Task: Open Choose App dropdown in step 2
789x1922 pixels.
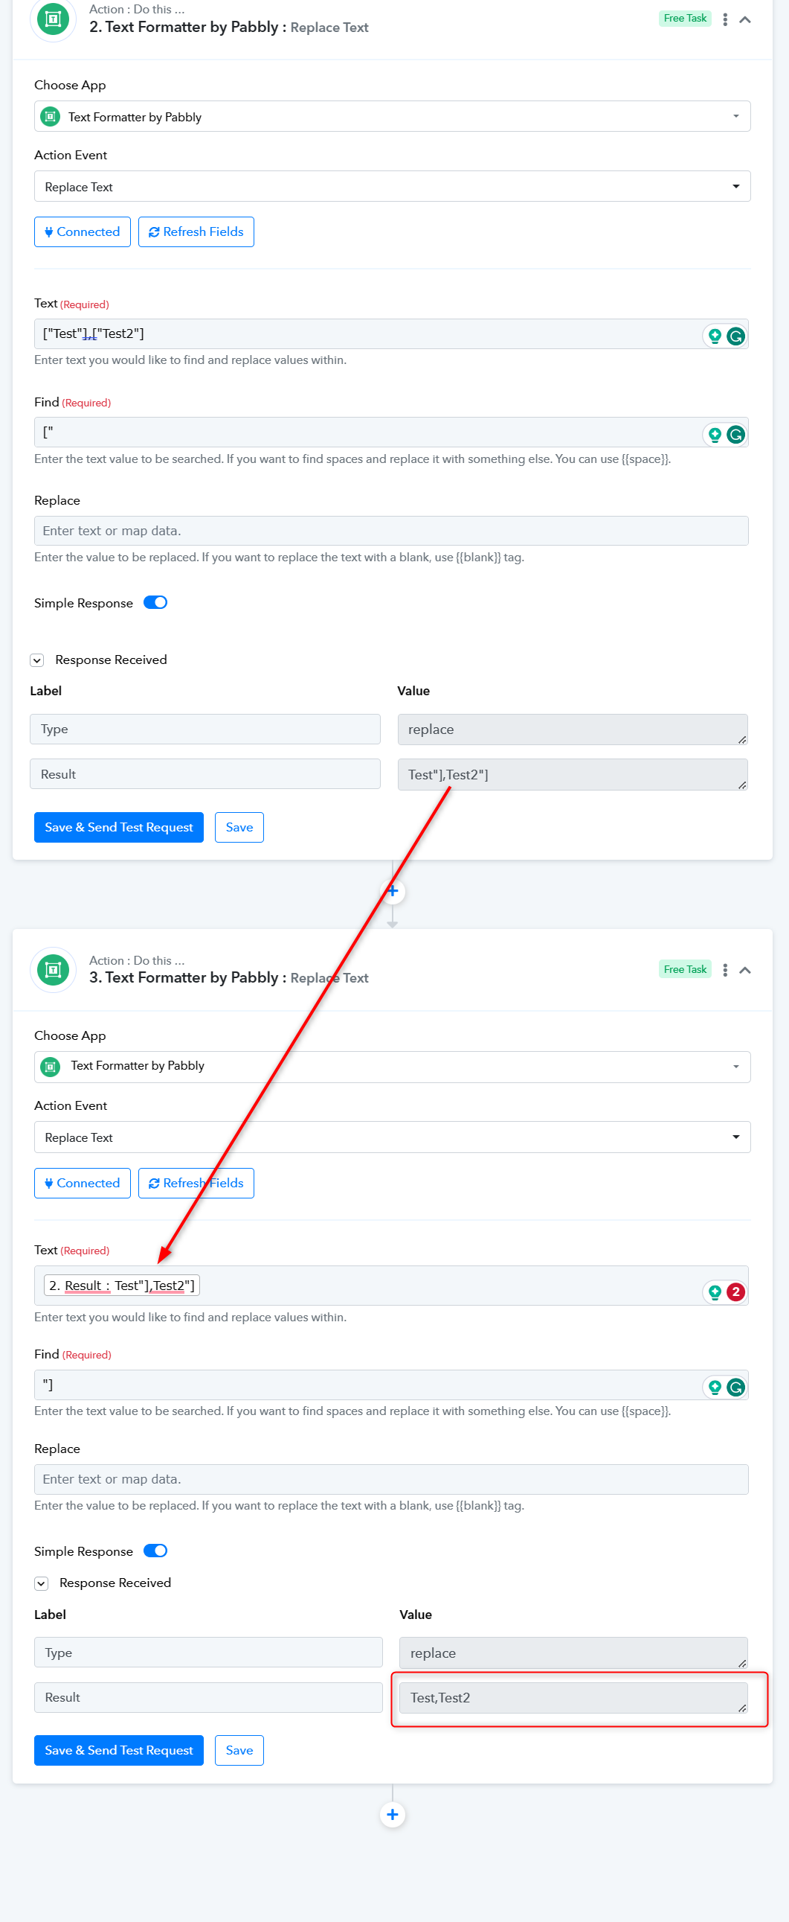Action: (x=392, y=116)
